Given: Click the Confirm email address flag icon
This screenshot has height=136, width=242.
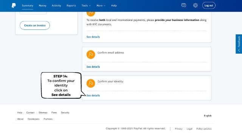Looking at the screenshot, I should [91, 54].
